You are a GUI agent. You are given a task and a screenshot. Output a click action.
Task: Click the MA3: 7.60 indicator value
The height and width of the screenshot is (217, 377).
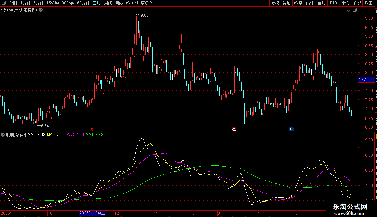pyautogui.click(x=75, y=135)
